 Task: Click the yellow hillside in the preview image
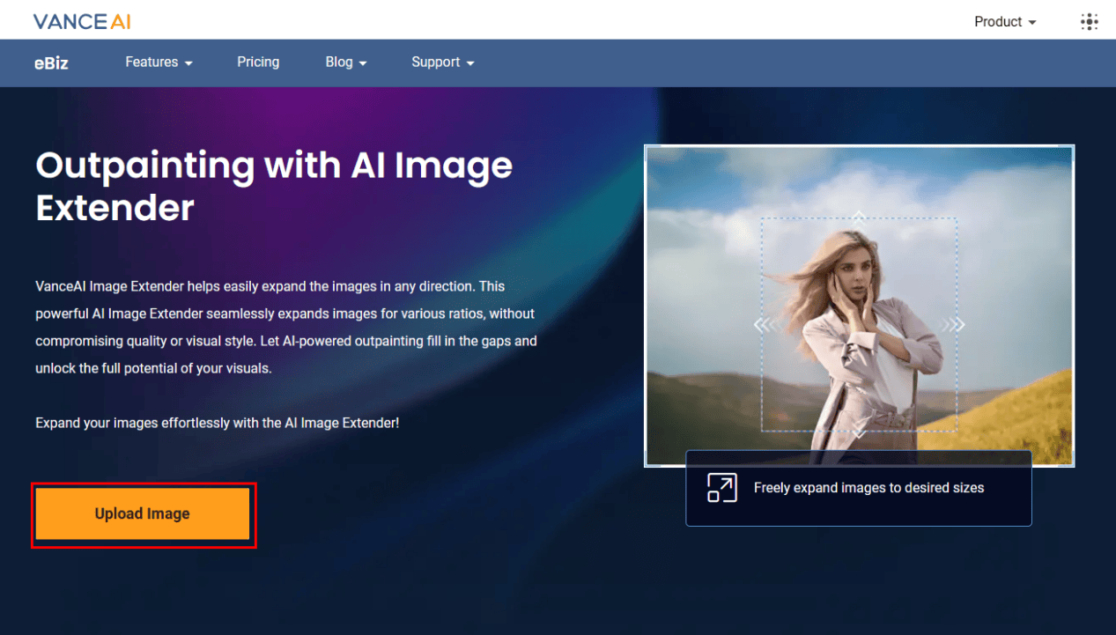pyautogui.click(x=1013, y=423)
